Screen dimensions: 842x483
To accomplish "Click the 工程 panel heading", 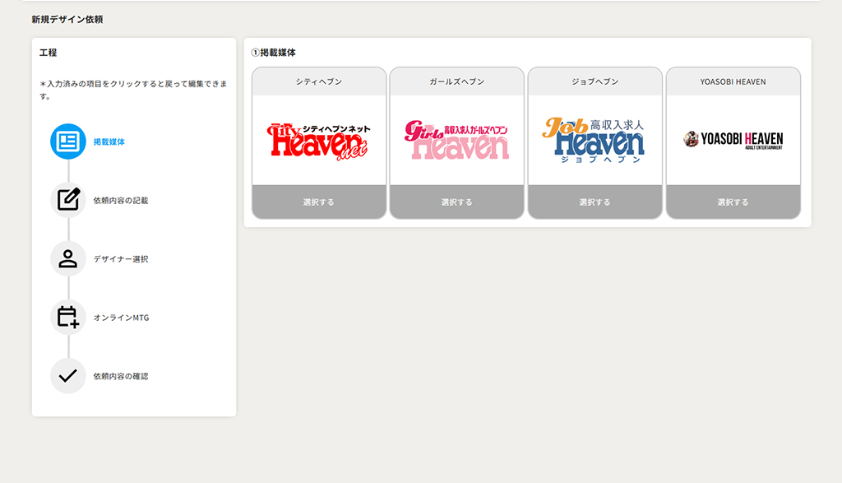I will [48, 53].
